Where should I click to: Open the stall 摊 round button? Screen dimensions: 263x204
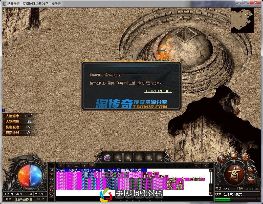(250, 170)
